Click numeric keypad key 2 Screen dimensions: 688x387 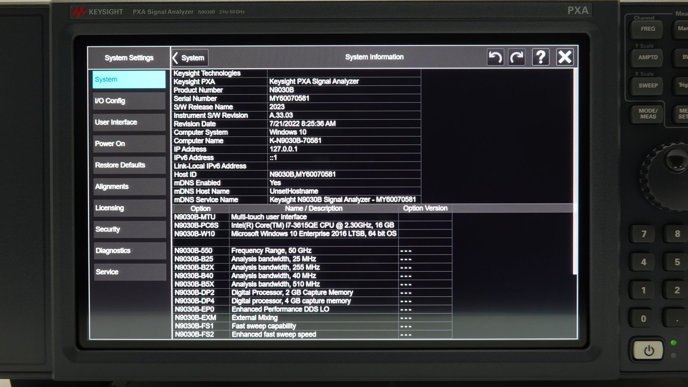pos(677,290)
